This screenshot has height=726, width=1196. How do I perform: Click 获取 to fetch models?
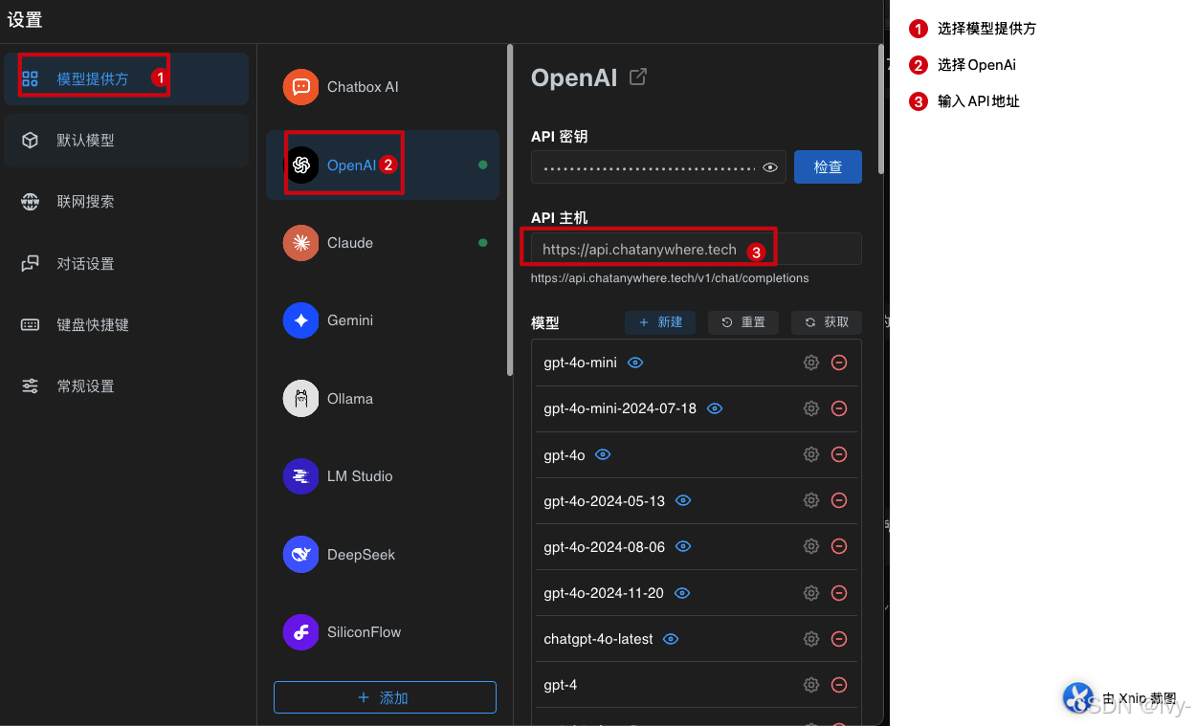(827, 322)
